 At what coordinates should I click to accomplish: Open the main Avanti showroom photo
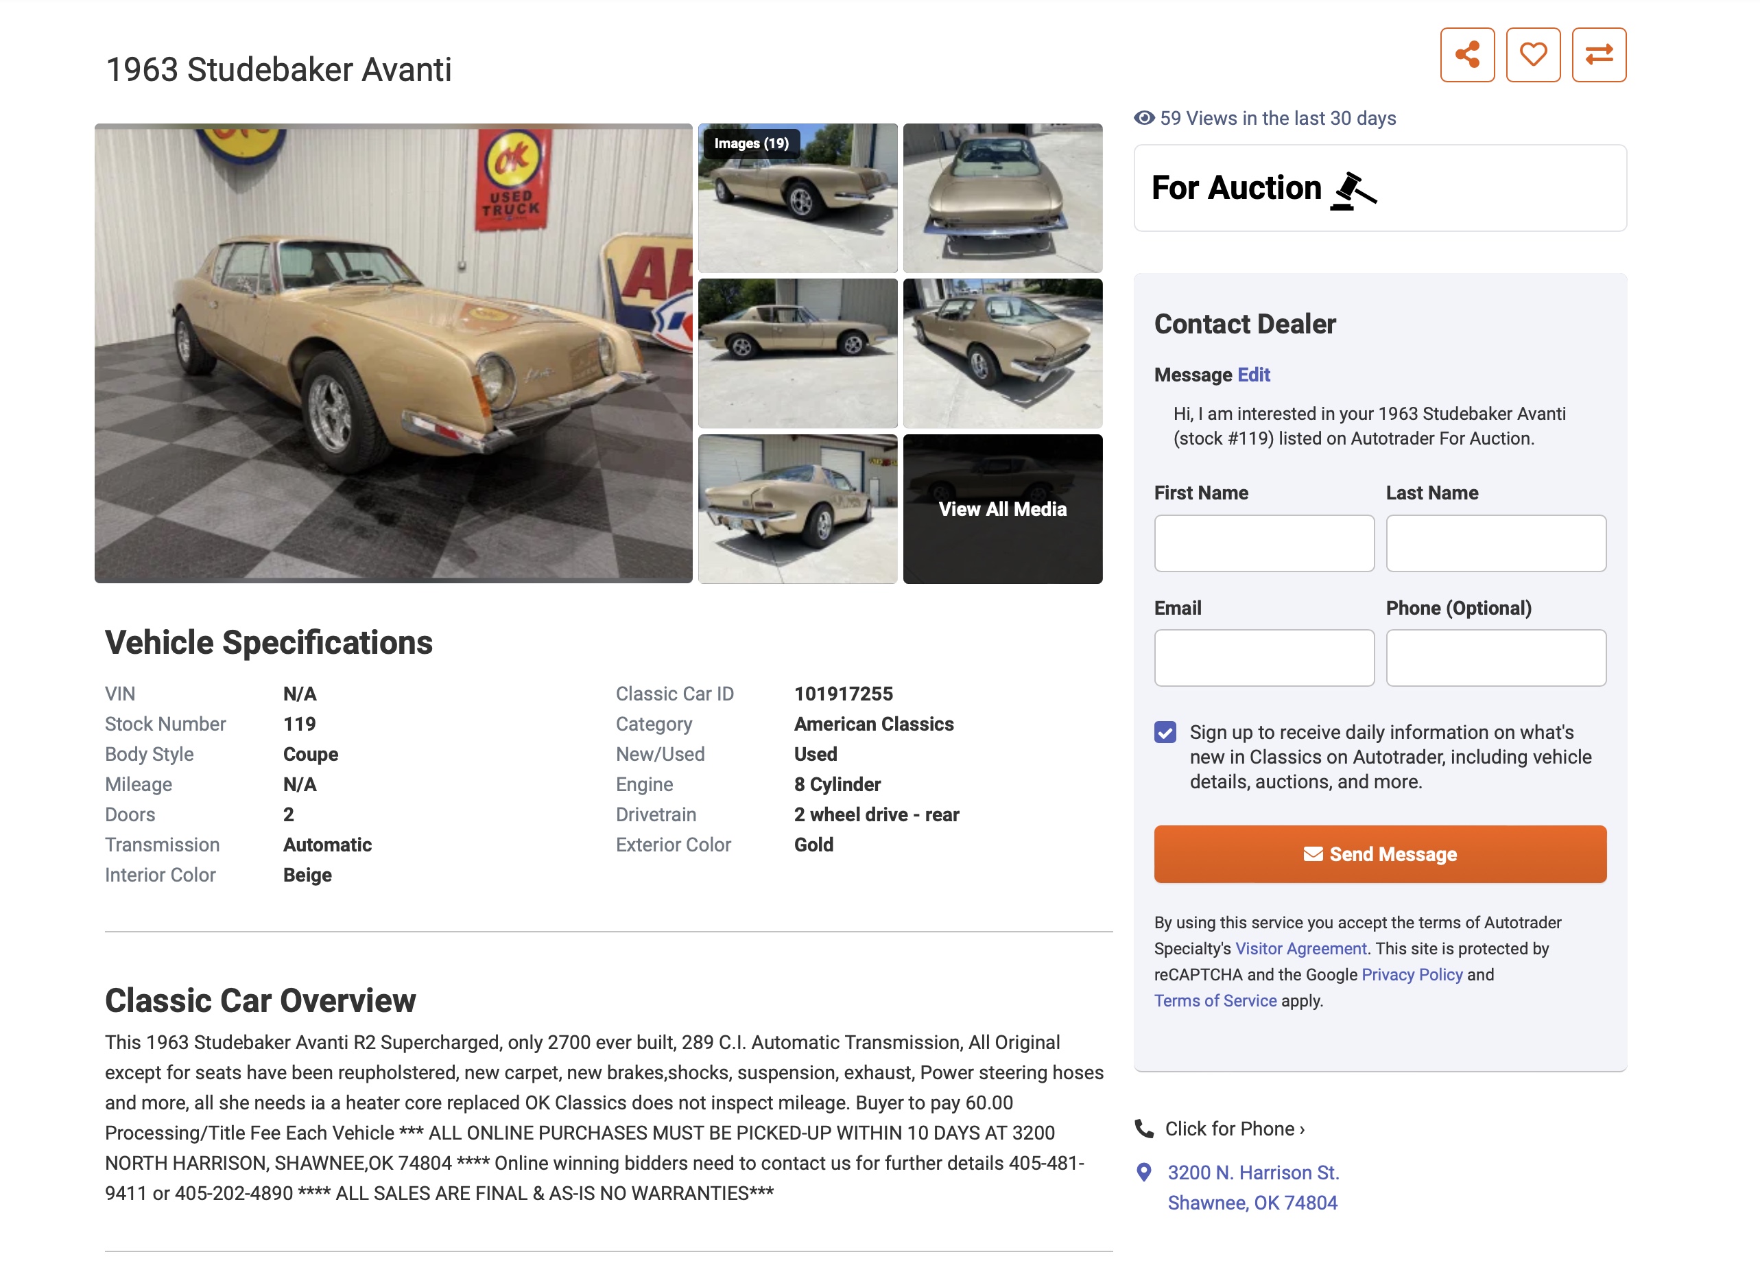[394, 353]
